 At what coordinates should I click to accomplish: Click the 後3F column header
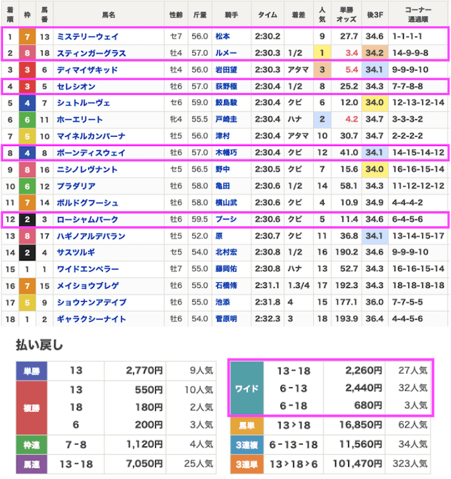pyautogui.click(x=375, y=15)
